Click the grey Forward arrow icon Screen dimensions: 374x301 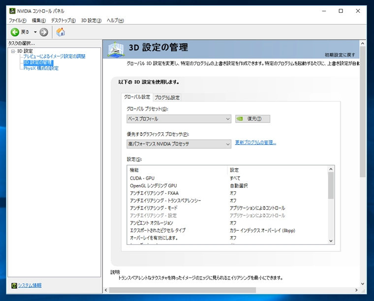pos(44,32)
